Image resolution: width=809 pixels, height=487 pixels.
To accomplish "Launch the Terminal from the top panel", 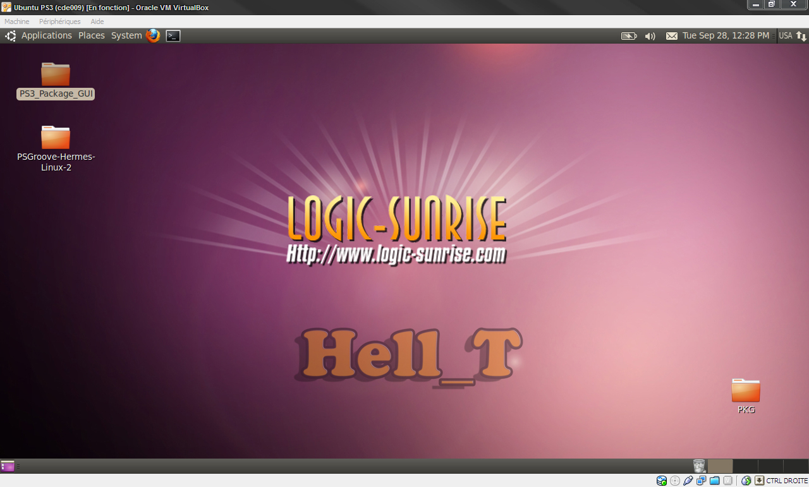I will (x=173, y=36).
